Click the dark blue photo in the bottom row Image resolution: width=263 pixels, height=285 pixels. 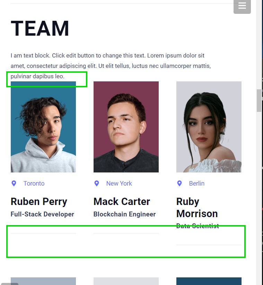[x=209, y=281]
